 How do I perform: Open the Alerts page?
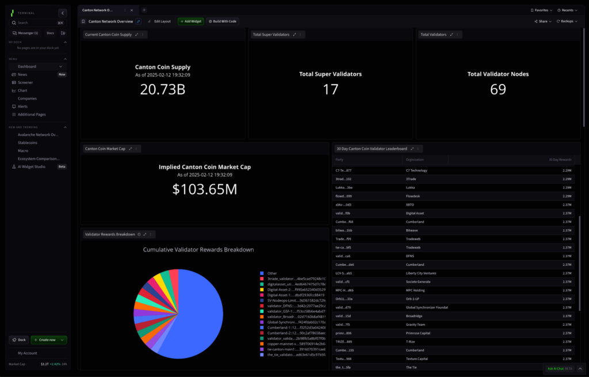(22, 106)
